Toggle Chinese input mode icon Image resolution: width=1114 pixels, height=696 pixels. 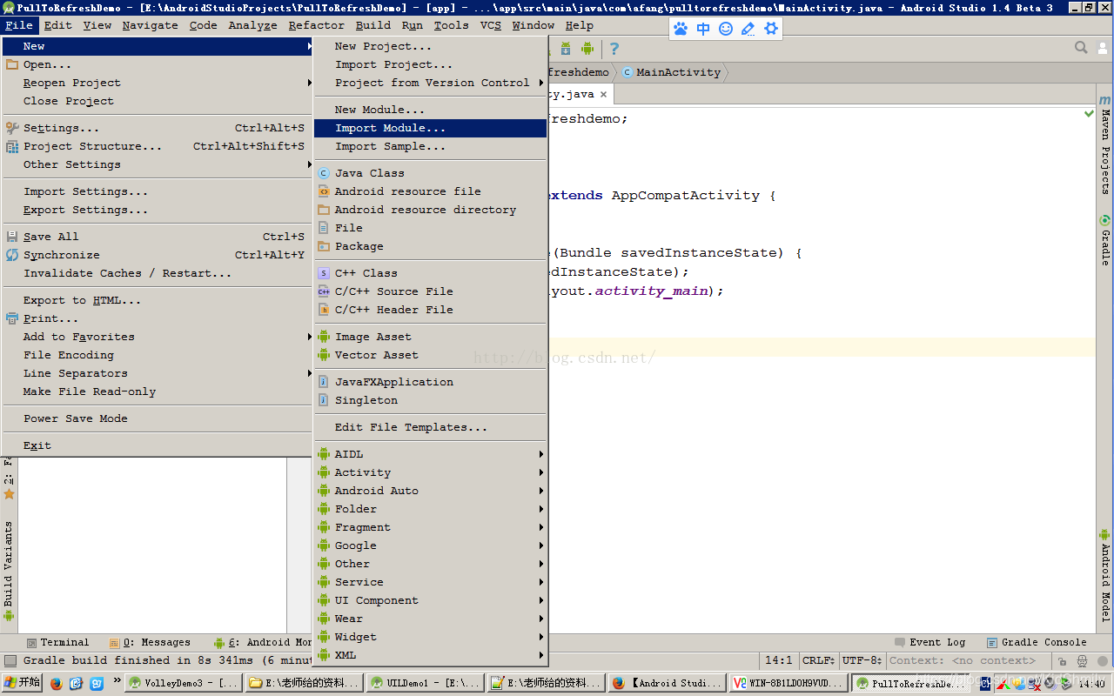[x=703, y=29]
